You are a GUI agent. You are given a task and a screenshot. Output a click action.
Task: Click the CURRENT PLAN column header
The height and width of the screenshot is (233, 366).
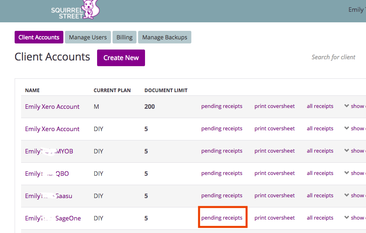pos(112,91)
